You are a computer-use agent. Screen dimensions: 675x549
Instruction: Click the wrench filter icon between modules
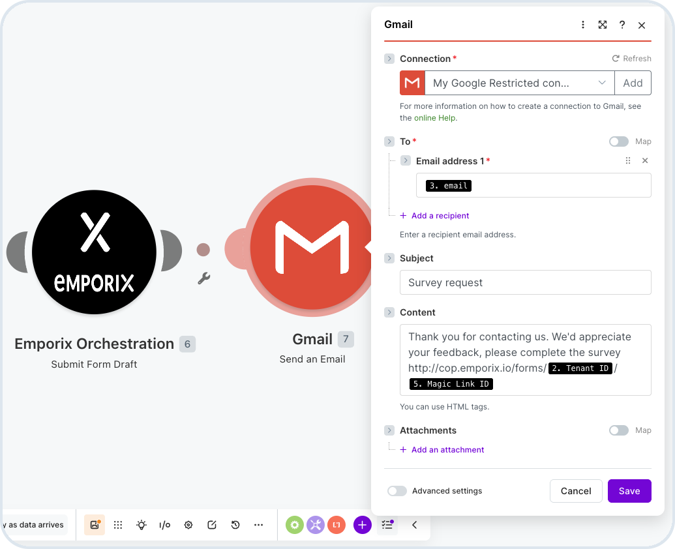point(203,278)
